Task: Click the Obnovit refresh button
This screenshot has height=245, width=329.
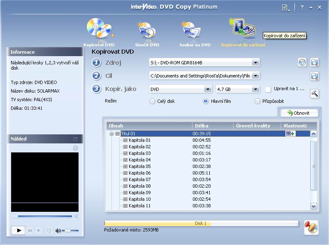Action: [299, 113]
